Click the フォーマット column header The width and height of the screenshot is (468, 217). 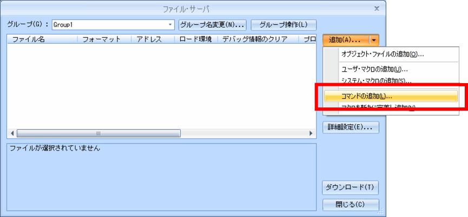(104, 39)
